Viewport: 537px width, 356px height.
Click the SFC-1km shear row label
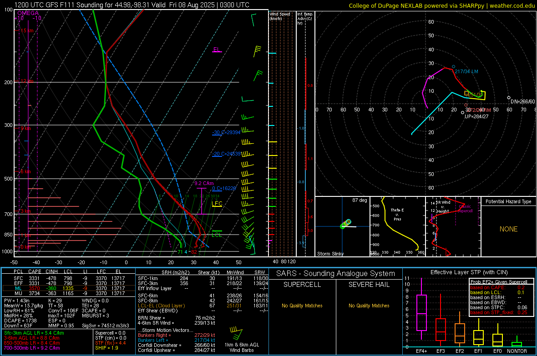pyautogui.click(x=148, y=278)
